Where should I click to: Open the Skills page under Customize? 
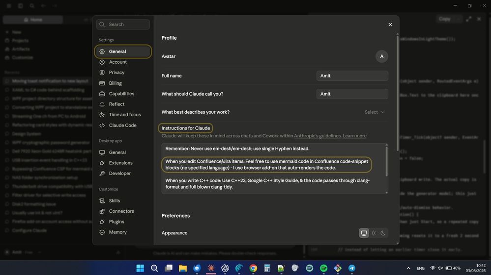123,200
